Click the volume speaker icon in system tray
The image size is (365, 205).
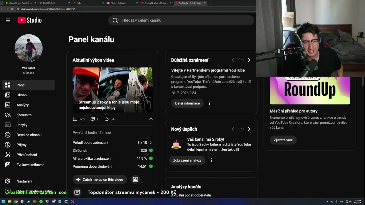point(350,202)
